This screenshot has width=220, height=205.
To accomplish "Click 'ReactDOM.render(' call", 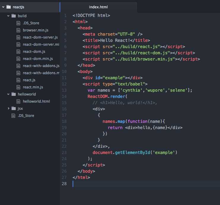I will (x=107, y=96).
